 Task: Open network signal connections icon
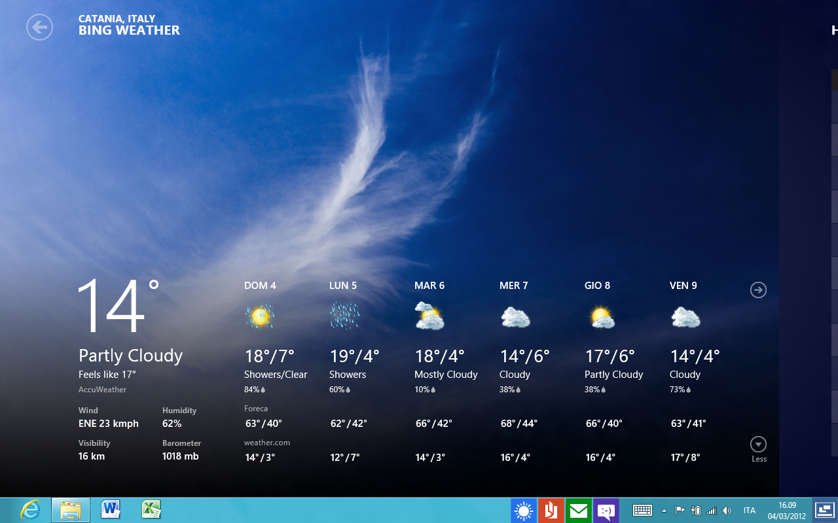tap(712, 510)
